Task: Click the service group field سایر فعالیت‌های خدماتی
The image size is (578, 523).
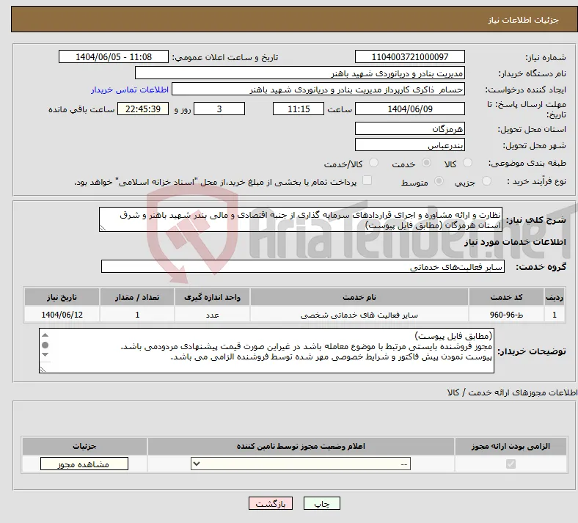Action: tap(303, 266)
